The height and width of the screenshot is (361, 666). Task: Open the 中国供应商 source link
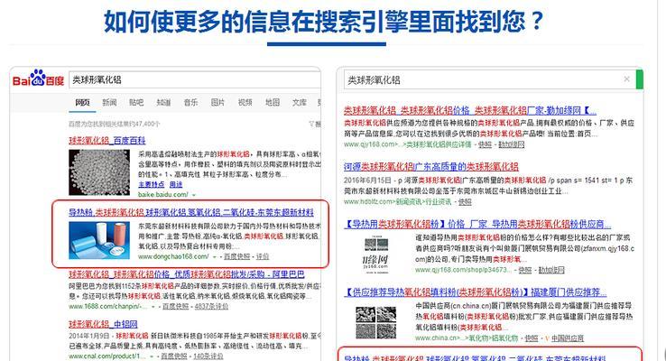click(x=568, y=338)
